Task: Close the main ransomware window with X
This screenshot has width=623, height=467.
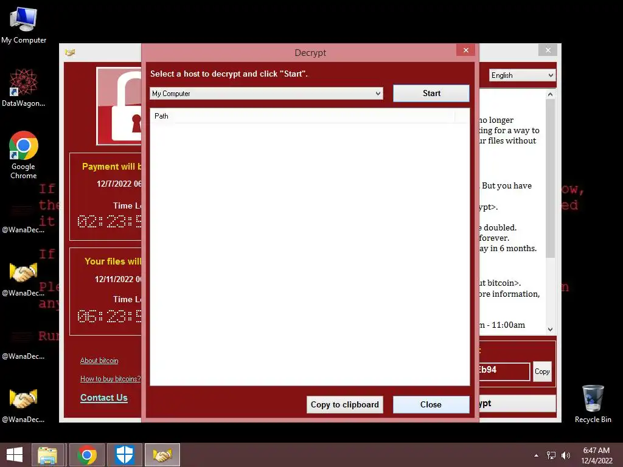Action: click(x=548, y=50)
